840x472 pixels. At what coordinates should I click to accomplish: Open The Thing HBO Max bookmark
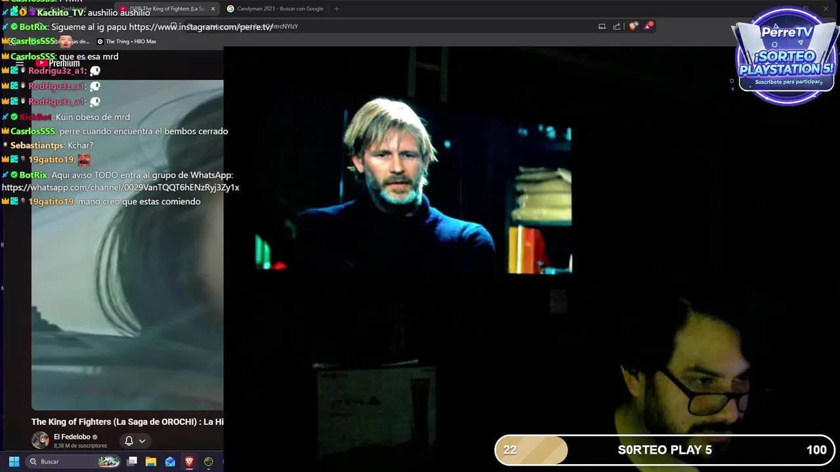[x=127, y=41]
